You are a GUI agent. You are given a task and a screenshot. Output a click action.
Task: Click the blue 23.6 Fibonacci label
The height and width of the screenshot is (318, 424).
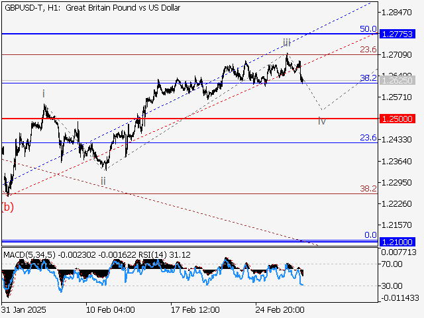(x=368, y=138)
